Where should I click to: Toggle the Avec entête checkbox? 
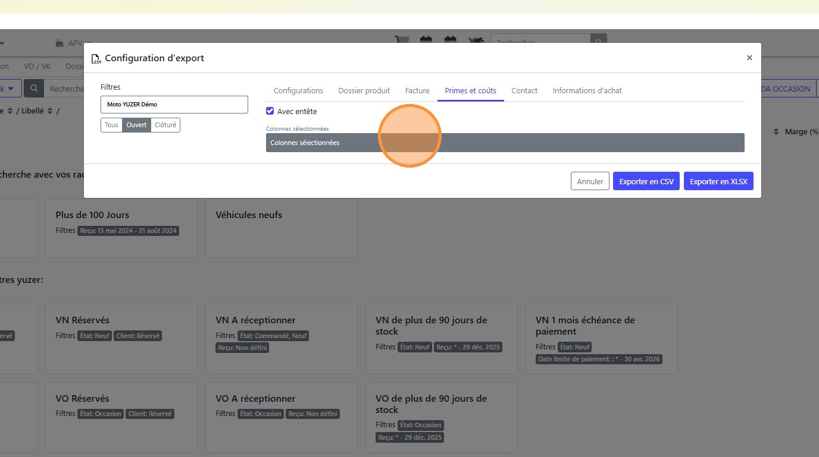(270, 111)
